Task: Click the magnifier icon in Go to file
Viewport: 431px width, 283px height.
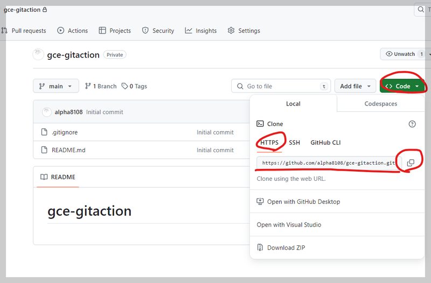Action: pos(240,86)
